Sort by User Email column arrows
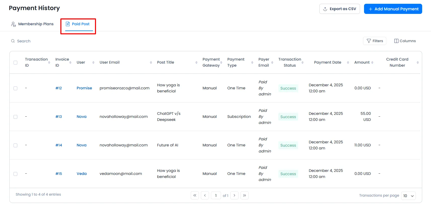This screenshot has width=431, height=209. pyautogui.click(x=151, y=62)
